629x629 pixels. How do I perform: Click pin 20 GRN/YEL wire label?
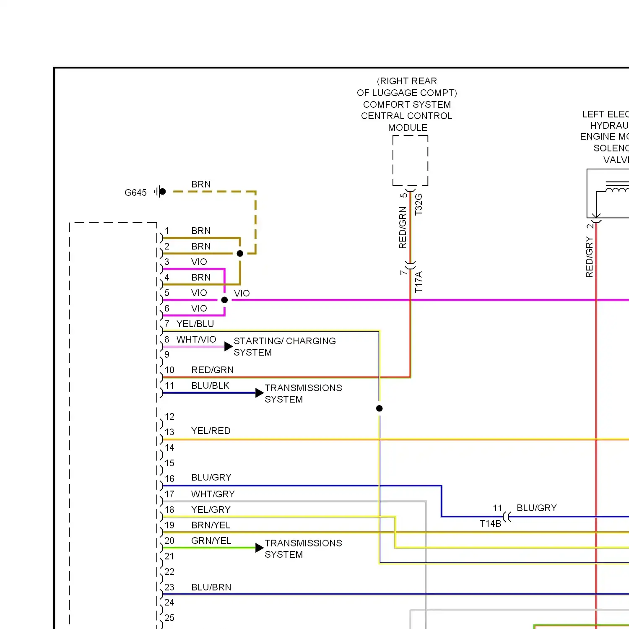211,541
